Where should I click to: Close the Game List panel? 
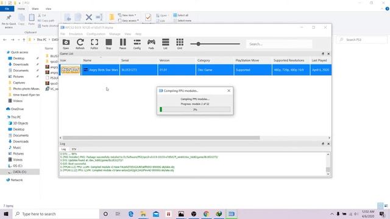pyautogui.click(x=328, y=54)
